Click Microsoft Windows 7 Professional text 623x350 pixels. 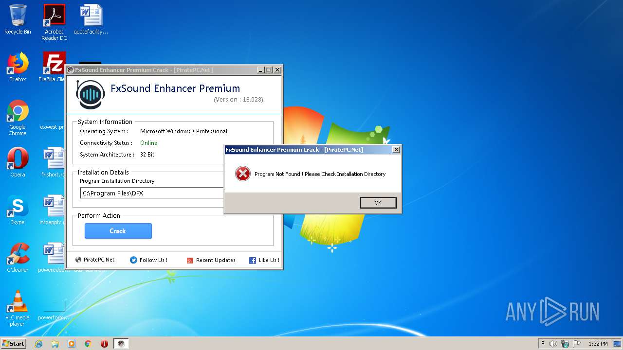(183, 131)
